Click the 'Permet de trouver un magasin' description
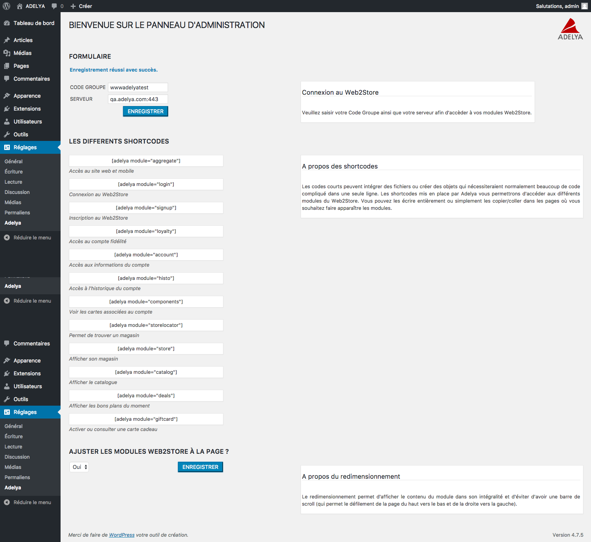 click(104, 336)
